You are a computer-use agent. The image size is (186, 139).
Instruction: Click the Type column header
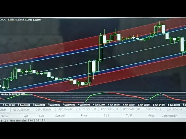(26, 116)
